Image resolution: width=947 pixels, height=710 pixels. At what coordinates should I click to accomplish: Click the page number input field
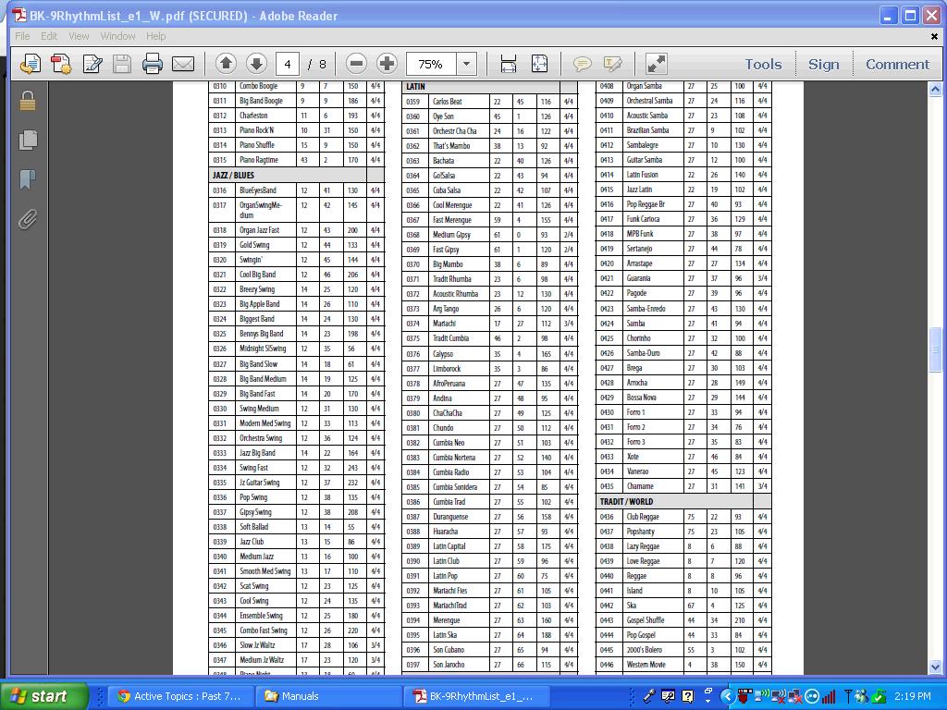click(x=289, y=64)
